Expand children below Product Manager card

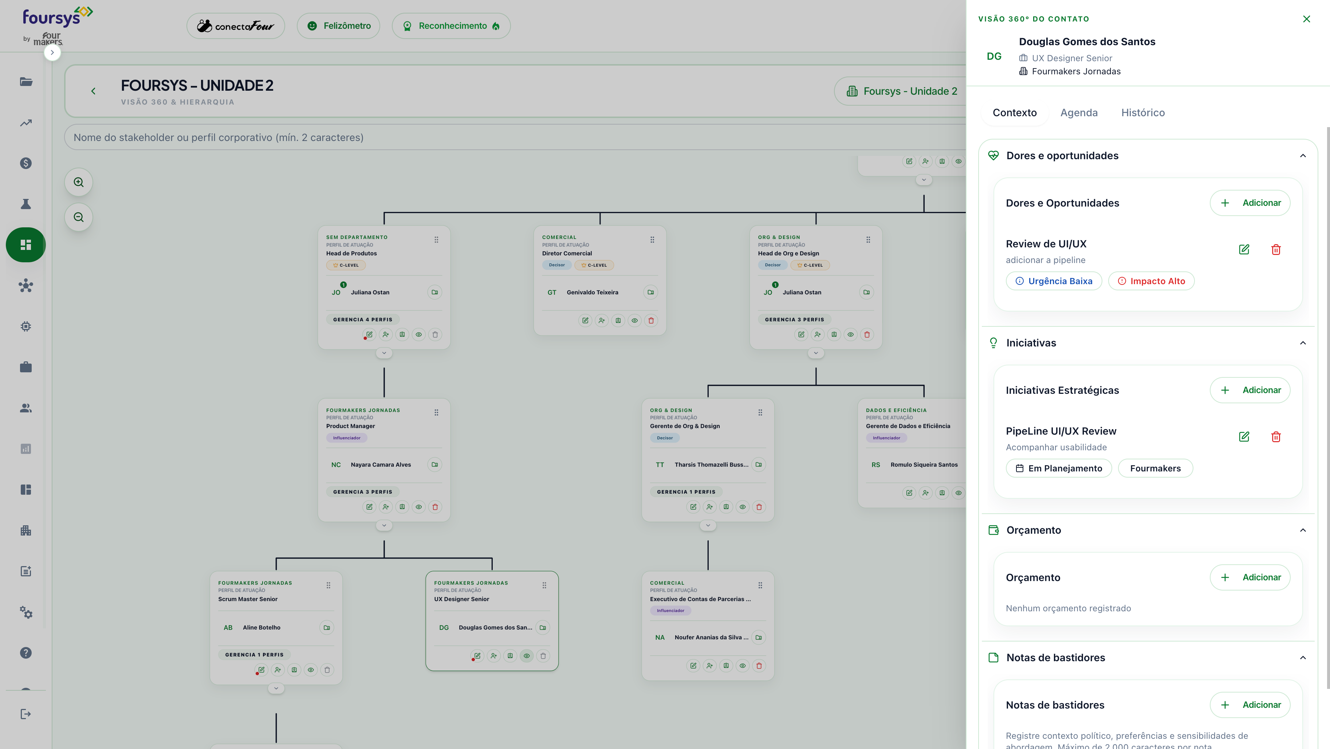[x=384, y=525]
